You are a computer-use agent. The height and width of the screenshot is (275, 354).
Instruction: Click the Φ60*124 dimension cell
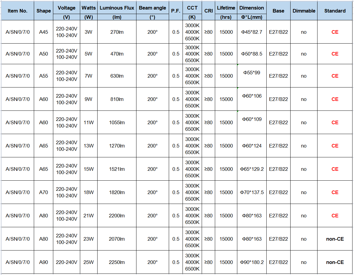point(252,146)
